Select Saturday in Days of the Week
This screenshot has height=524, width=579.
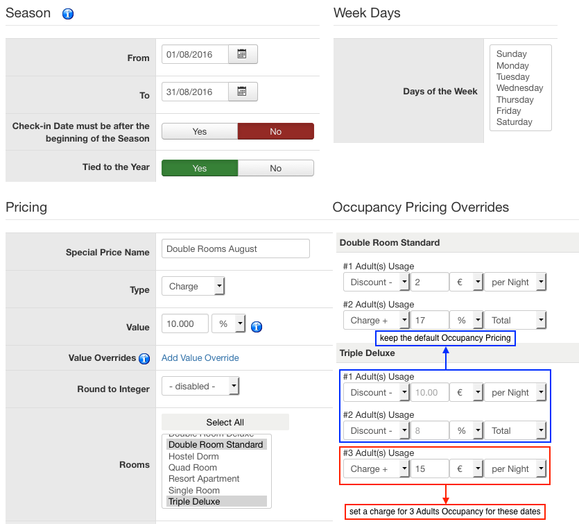click(x=514, y=122)
